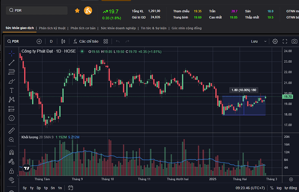
Task: Expand the Lưu save menu
Action: pos(257,42)
